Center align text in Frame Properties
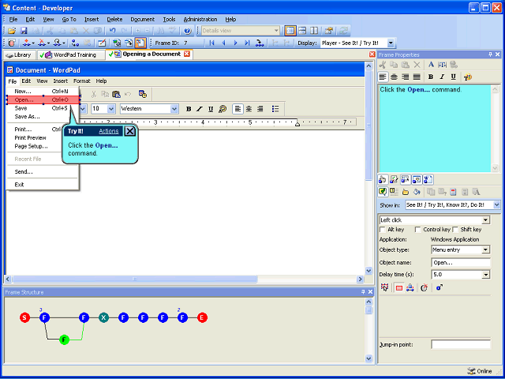 point(394,77)
